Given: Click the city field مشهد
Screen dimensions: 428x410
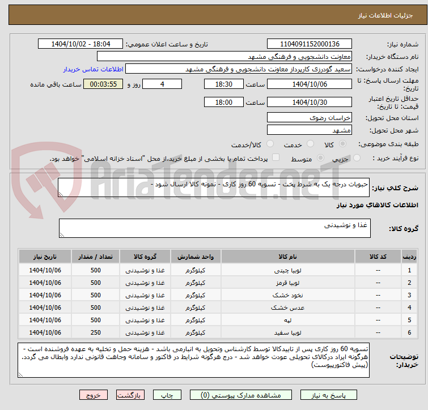Looking at the screenshot, I should click(x=310, y=130).
